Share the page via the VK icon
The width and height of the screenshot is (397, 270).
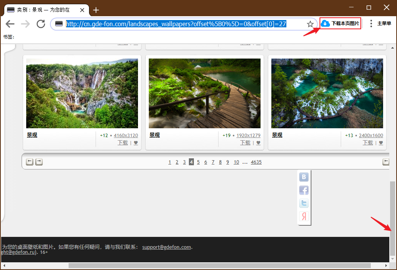(x=304, y=177)
